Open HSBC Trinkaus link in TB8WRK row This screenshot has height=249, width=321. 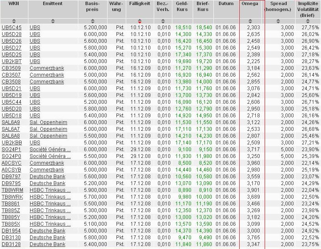(x=50, y=196)
